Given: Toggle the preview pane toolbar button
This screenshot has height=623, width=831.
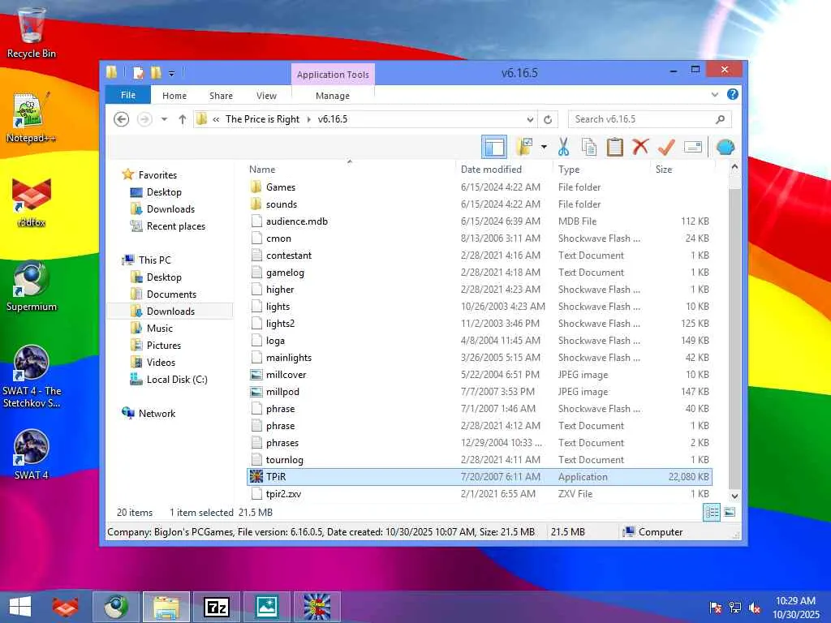Looking at the screenshot, I should 494,147.
